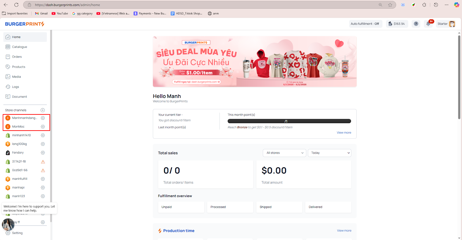Viewport: 462px width, 240px height.
Task: Click the Valentine deal promo banner
Action: [x=255, y=61]
